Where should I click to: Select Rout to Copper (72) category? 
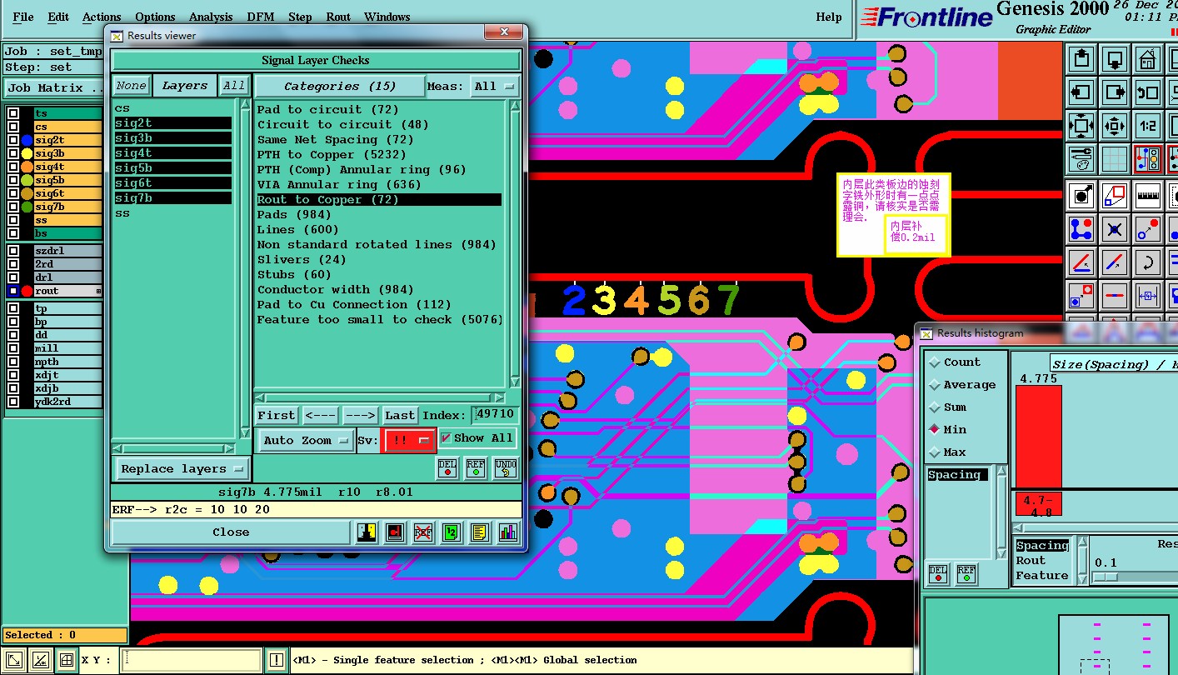pyautogui.click(x=379, y=199)
